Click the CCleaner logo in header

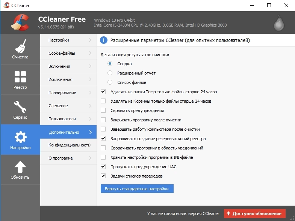click(18, 23)
